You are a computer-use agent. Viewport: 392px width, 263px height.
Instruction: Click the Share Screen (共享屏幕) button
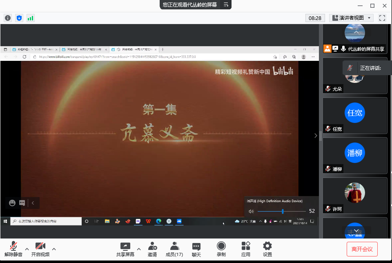point(125,249)
